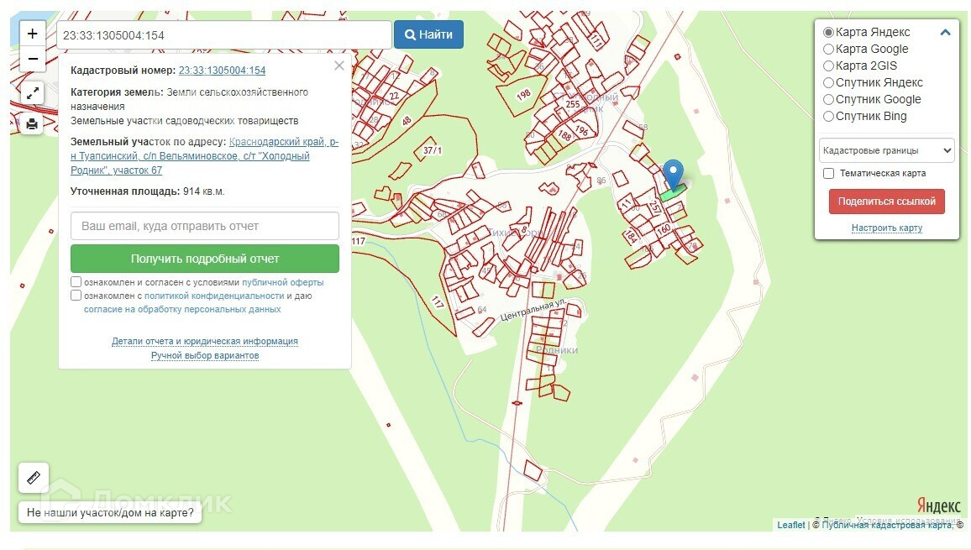Click the blue location marker pin
Screen dimensions: 971x550
pos(673,174)
